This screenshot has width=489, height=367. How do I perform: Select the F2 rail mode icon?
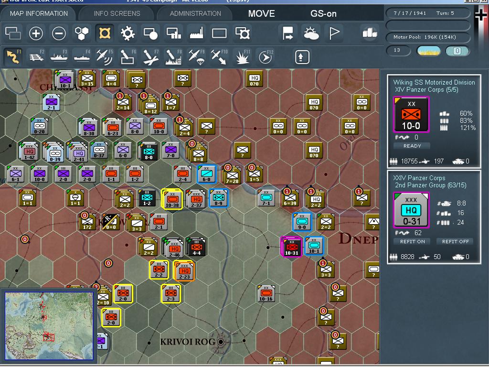coord(36,57)
